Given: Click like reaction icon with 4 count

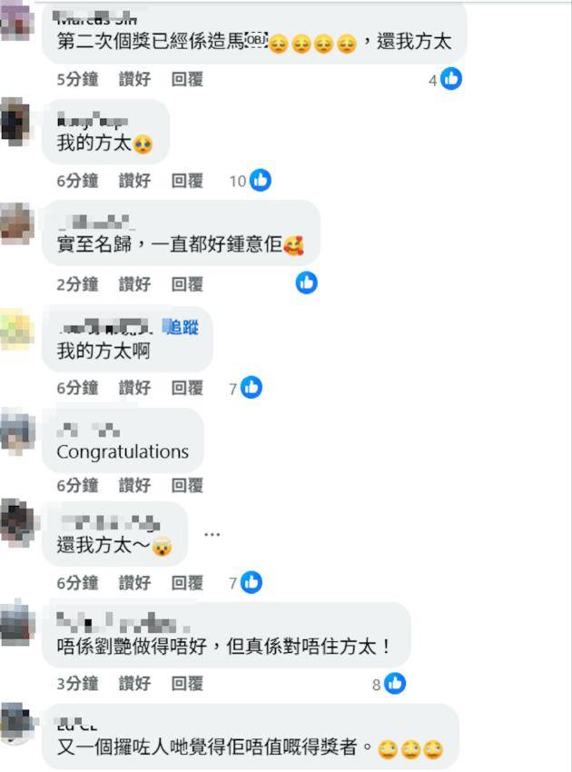Looking at the screenshot, I should pyautogui.click(x=451, y=79).
